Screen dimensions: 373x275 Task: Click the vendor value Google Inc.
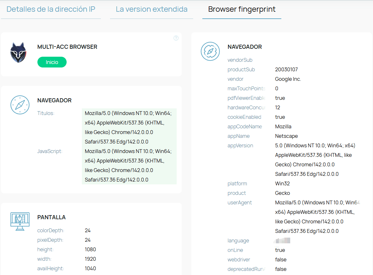click(288, 79)
